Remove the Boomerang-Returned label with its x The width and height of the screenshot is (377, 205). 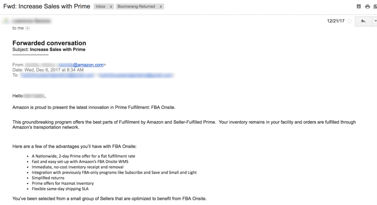(161, 7)
